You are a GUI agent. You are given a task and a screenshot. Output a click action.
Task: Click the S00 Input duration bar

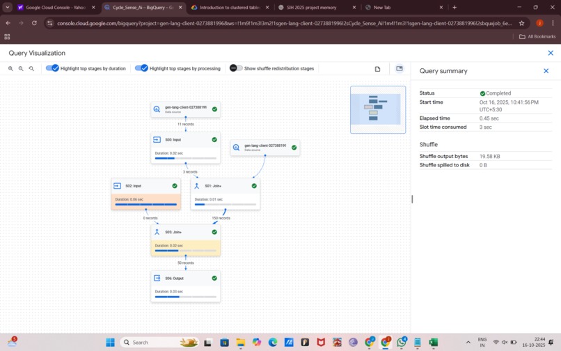click(185, 158)
